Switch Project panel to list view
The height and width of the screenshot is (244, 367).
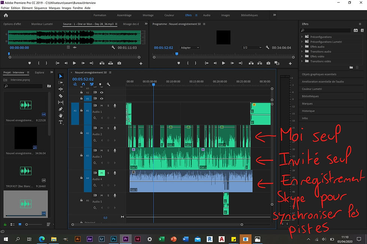pyautogui.click(x=12, y=225)
